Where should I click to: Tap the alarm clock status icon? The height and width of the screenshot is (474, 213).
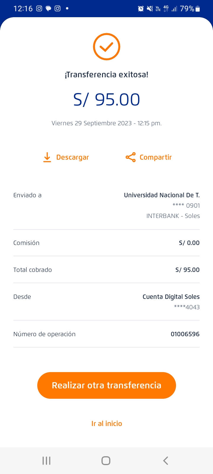tap(141, 9)
